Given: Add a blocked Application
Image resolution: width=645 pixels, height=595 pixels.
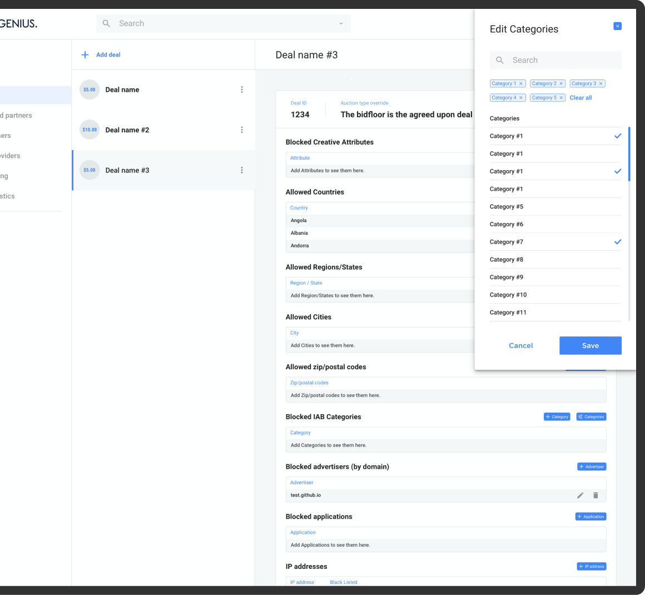Looking at the screenshot, I should [x=591, y=517].
